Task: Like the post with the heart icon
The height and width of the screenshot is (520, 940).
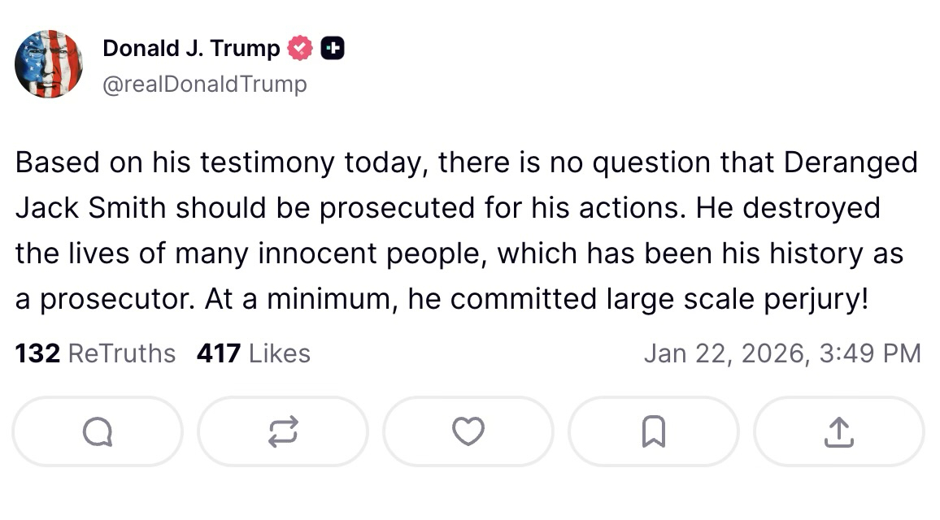Action: point(468,431)
